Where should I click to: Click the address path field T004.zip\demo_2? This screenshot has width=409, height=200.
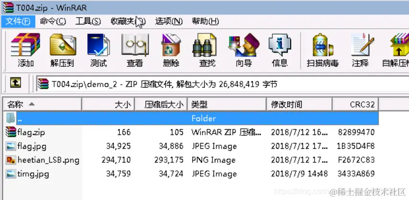[223, 84]
